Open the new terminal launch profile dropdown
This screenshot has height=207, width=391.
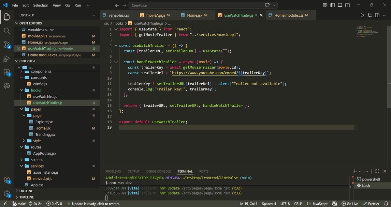(359, 171)
